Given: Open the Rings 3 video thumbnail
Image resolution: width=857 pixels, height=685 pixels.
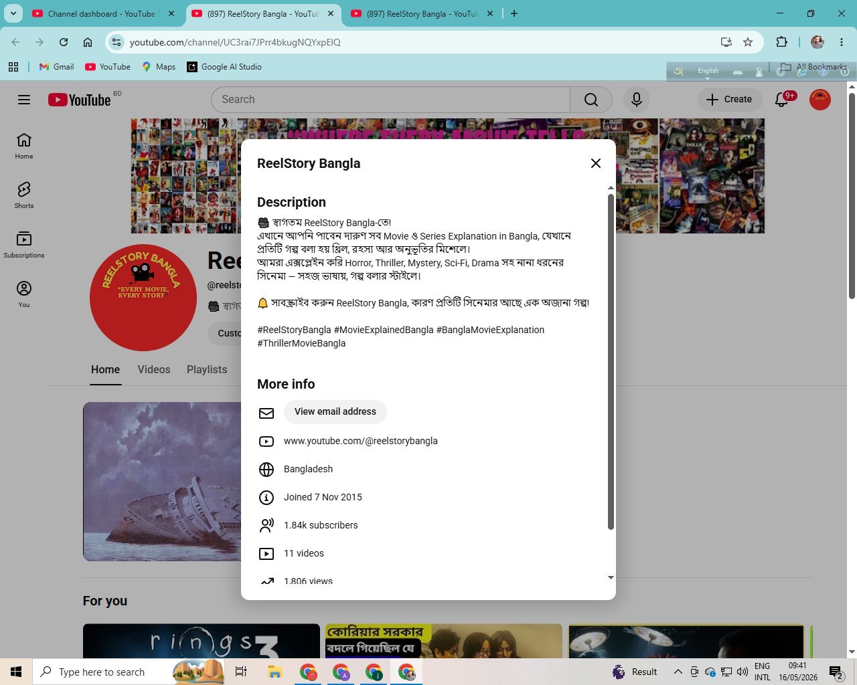Looking at the screenshot, I should [202, 641].
